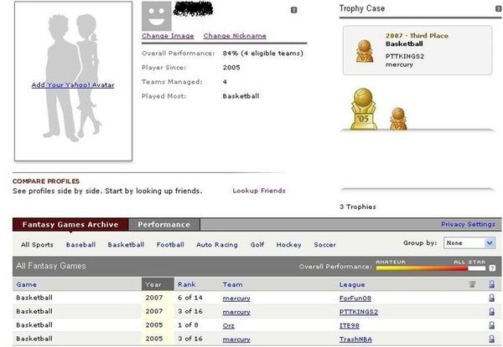Click the '6 of 14' rank cell
This screenshot has width=503, height=347.
pyautogui.click(x=190, y=298)
